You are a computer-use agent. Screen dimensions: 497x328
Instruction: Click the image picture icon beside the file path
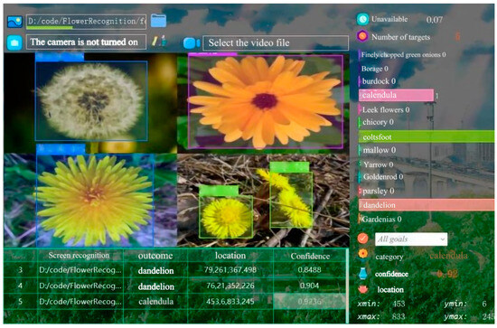coord(14,22)
